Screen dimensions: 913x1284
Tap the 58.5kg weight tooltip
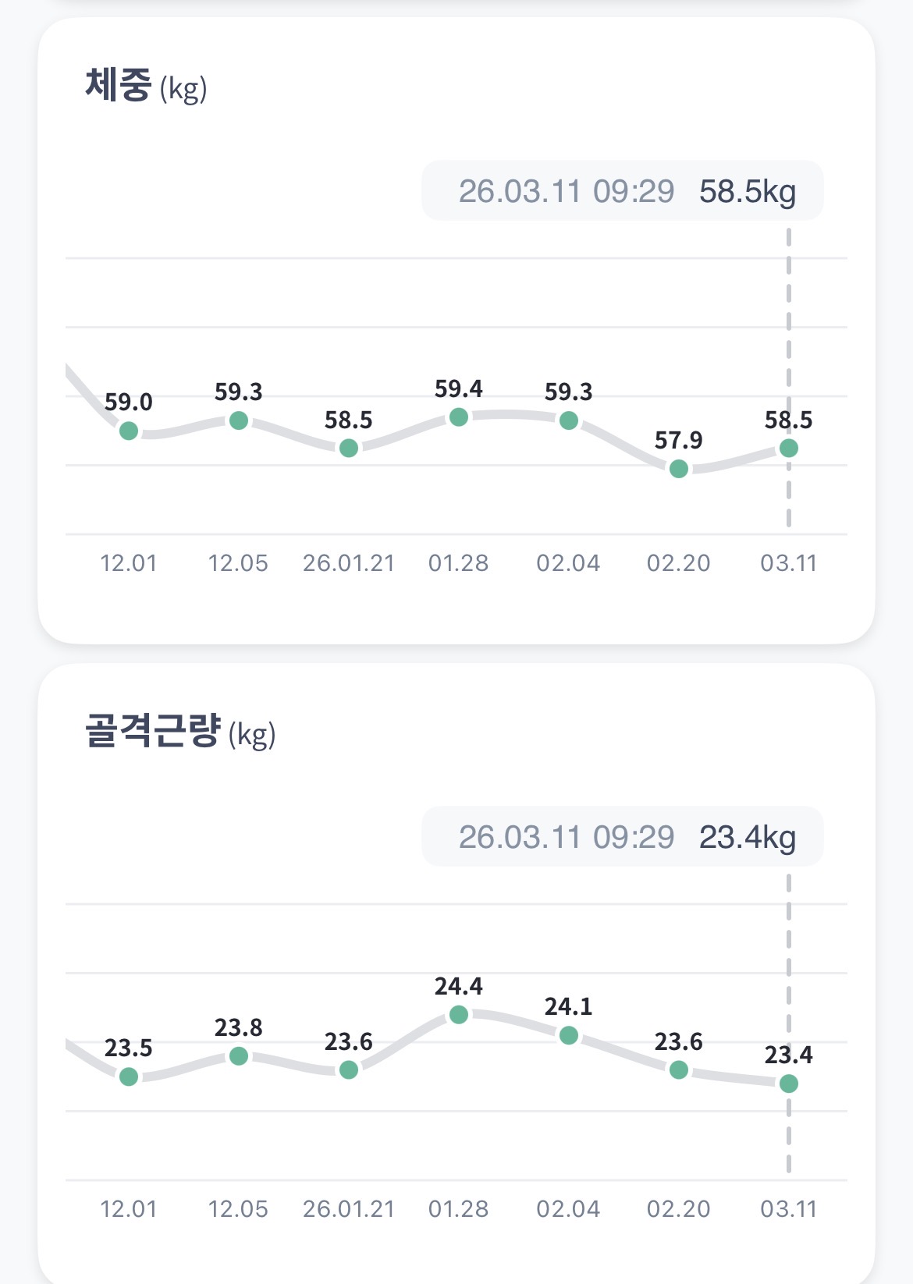[622, 191]
